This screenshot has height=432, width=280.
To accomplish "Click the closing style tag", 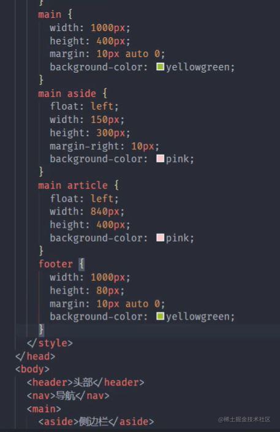I will click(x=50, y=343).
